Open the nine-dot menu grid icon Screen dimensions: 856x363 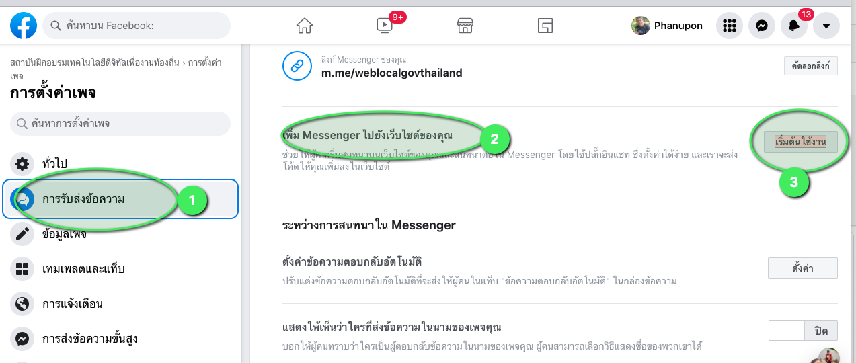coord(728,26)
